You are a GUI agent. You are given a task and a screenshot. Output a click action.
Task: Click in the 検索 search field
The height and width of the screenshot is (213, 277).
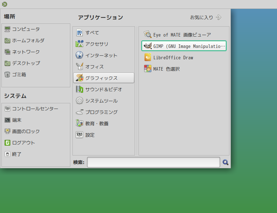(153, 162)
